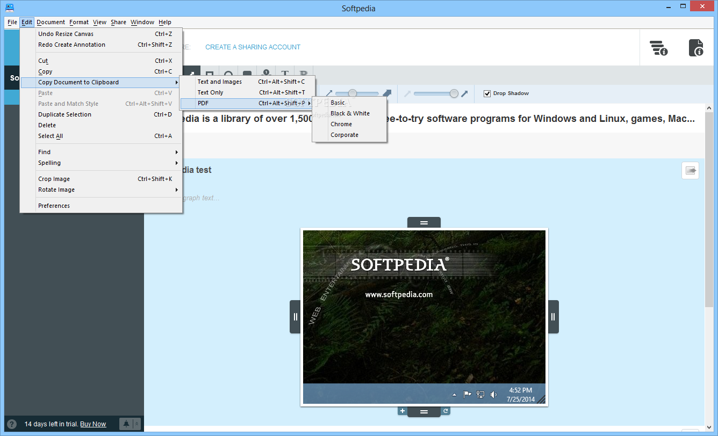Click the thin arrow icon before first slider
Screen dimensions: 718x436
[329, 93]
